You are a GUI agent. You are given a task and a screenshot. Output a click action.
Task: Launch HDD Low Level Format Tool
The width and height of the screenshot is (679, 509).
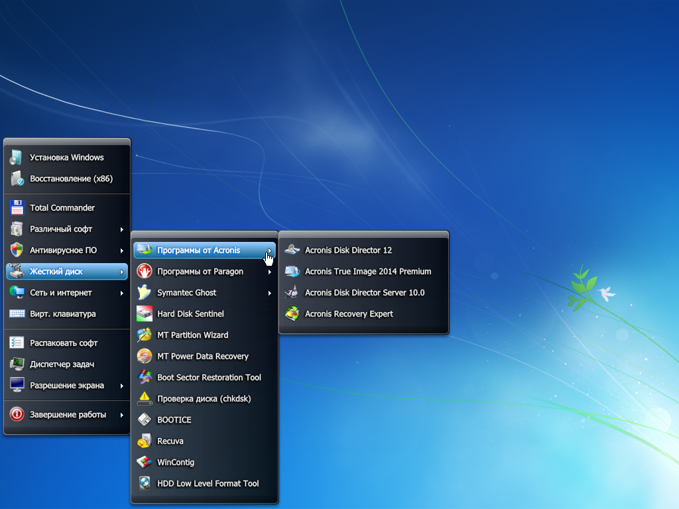(208, 483)
